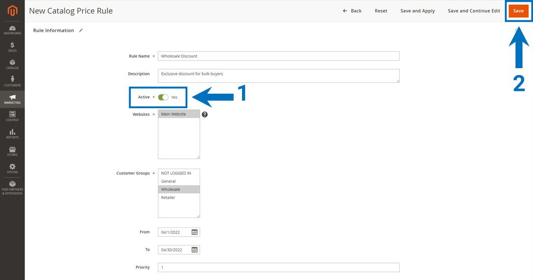The height and width of the screenshot is (280, 533).
Task: Open the Reports sidebar menu
Action: point(12,134)
